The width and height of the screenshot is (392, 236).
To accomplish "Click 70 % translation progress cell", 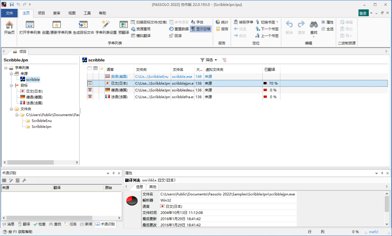I will 271,84.
